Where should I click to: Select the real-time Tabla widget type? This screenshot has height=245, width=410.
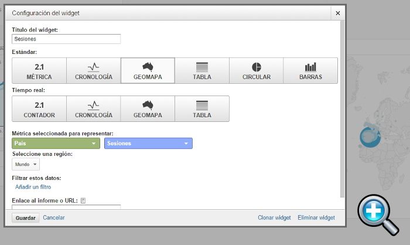coord(202,108)
